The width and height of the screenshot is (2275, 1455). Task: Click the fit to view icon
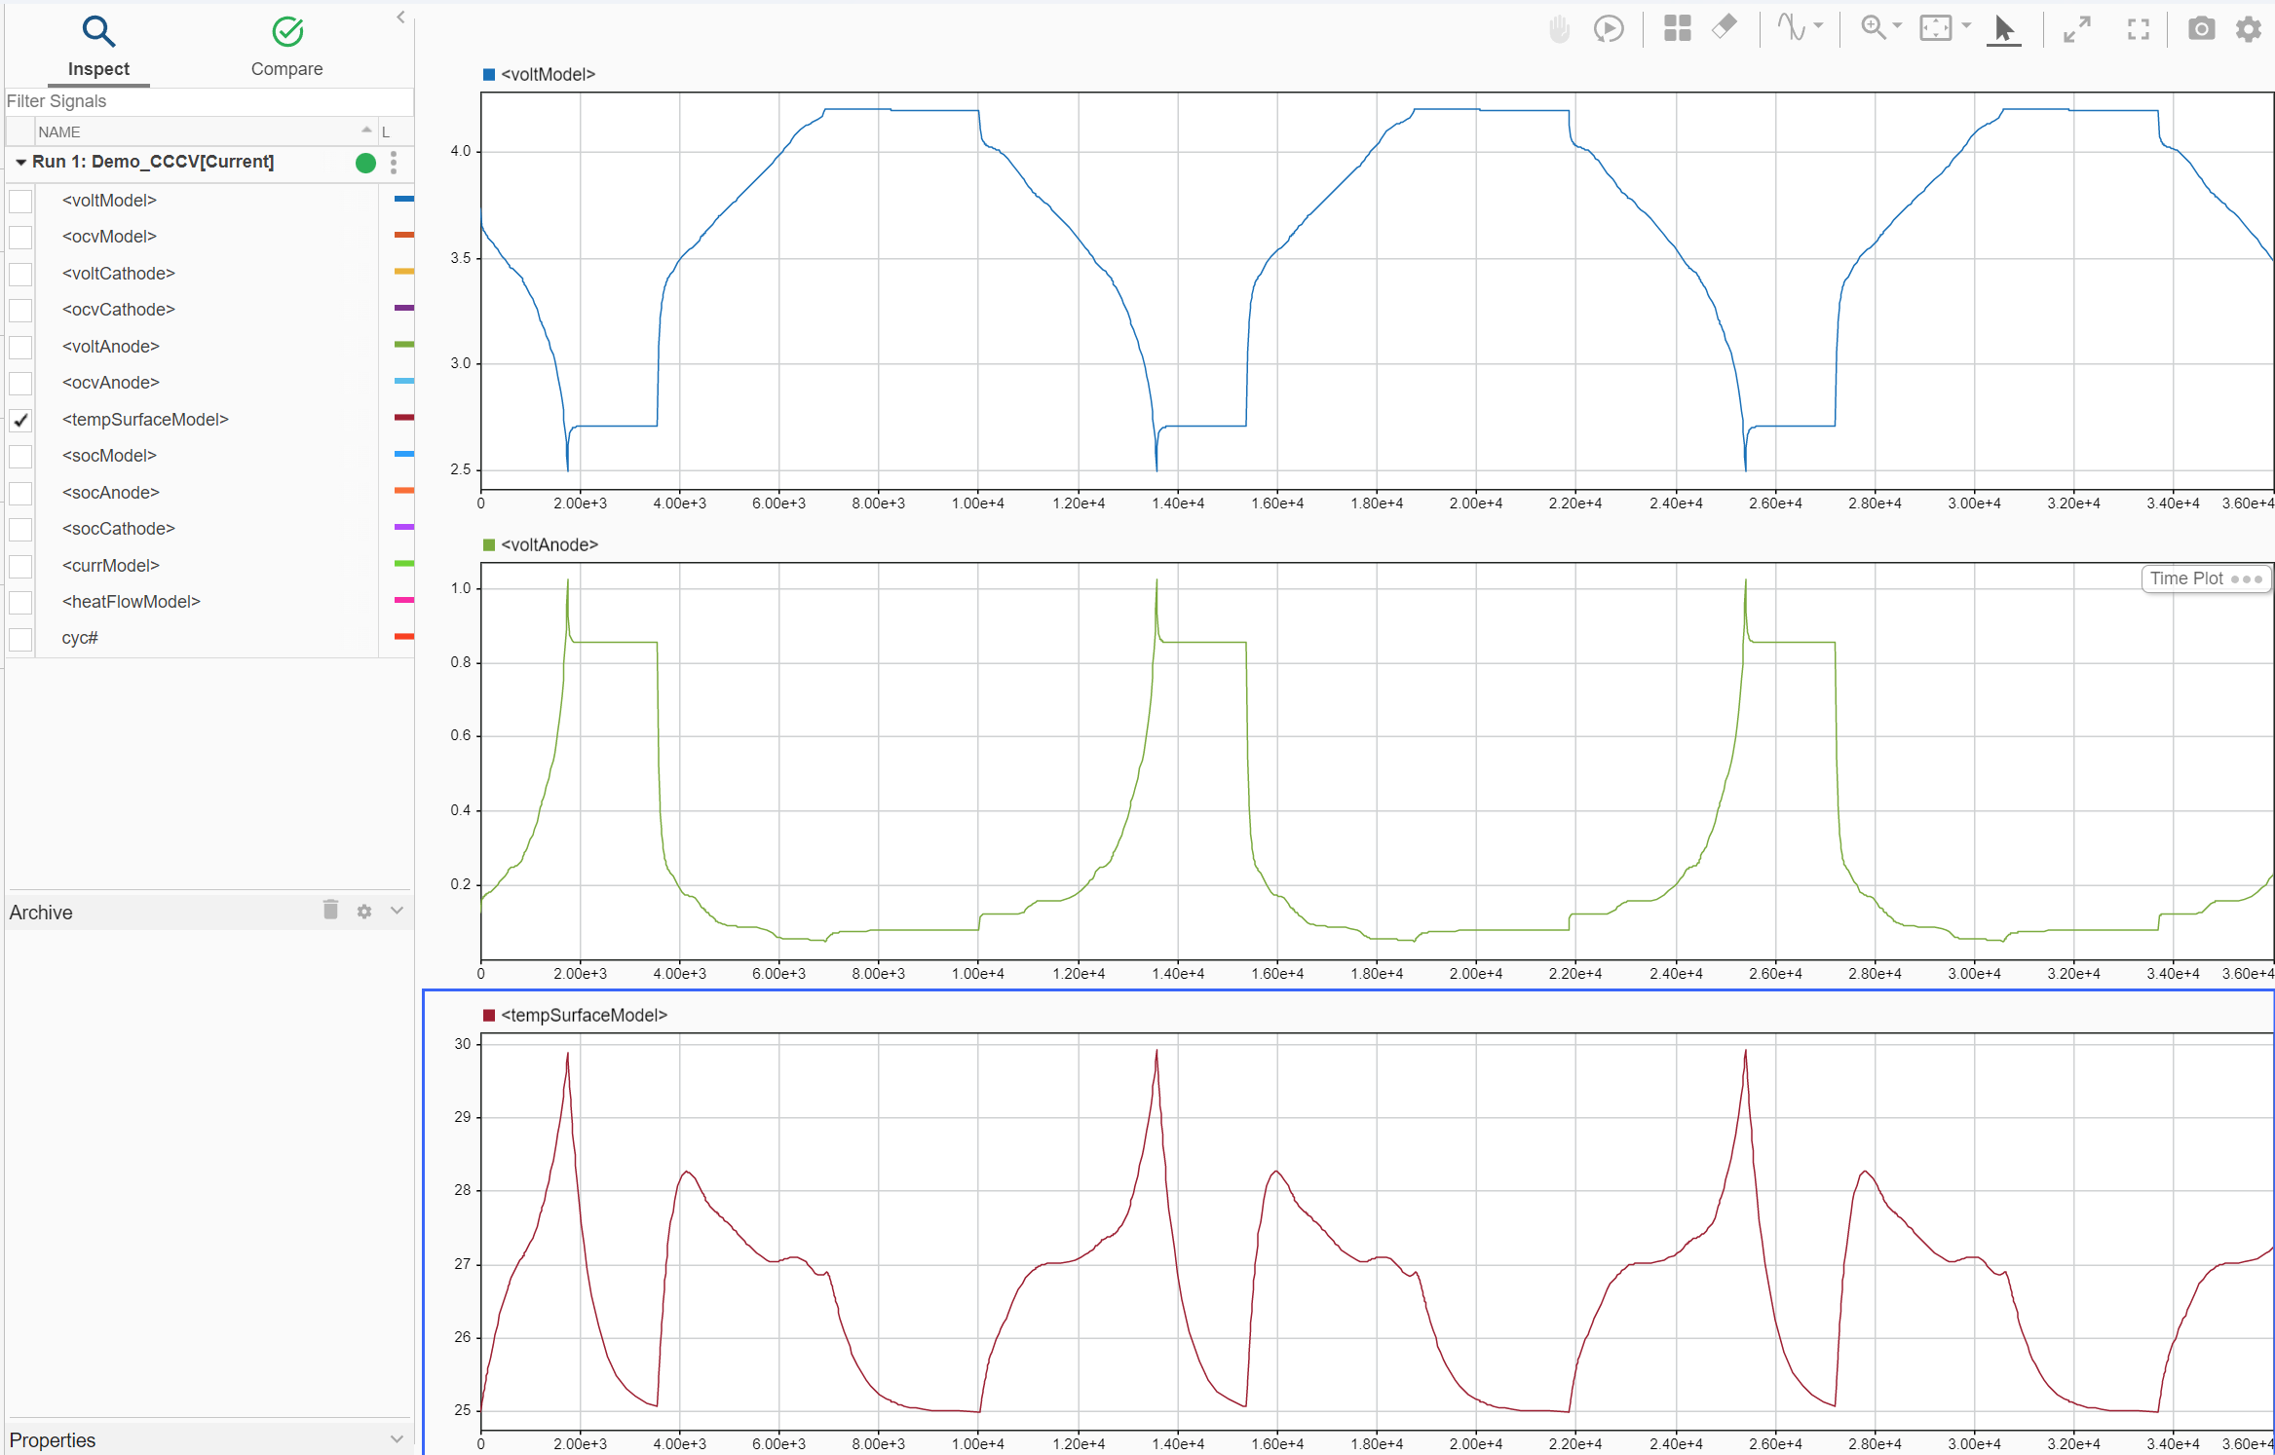coord(1936,27)
